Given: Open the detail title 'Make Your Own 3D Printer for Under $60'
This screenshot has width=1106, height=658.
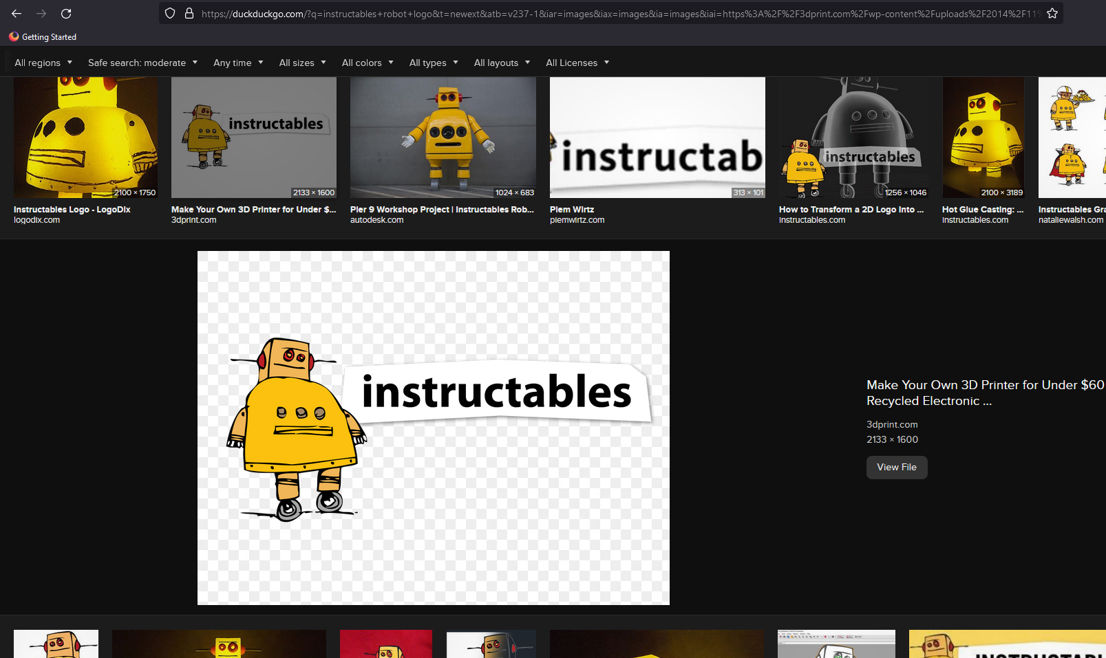Looking at the screenshot, I should coord(986,393).
